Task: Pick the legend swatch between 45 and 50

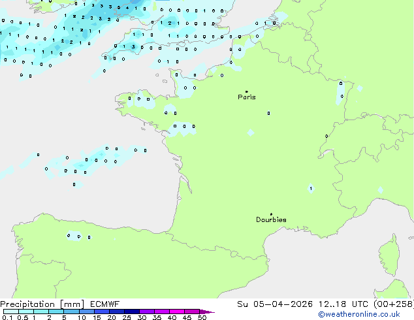Action: (192, 312)
